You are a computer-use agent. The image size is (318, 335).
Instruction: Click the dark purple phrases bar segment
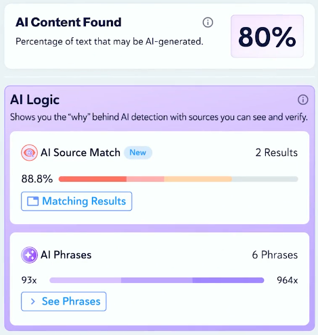coord(228,280)
